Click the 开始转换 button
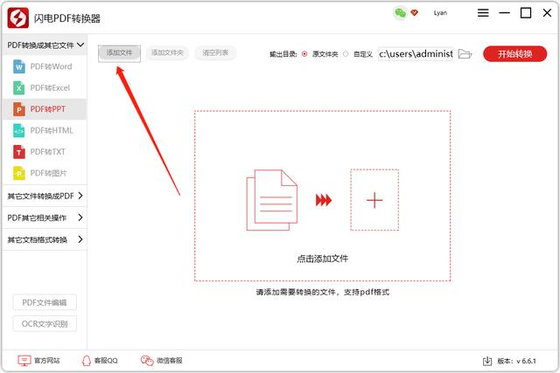The image size is (560, 373). click(514, 54)
